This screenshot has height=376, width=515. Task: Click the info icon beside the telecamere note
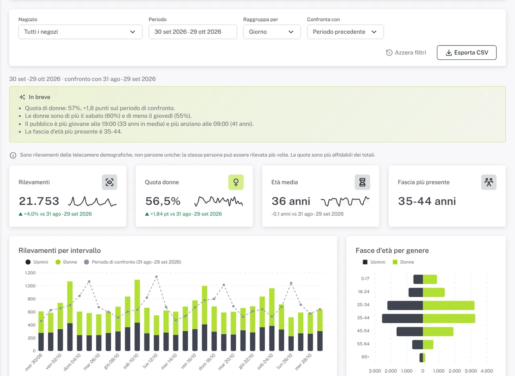(13, 155)
